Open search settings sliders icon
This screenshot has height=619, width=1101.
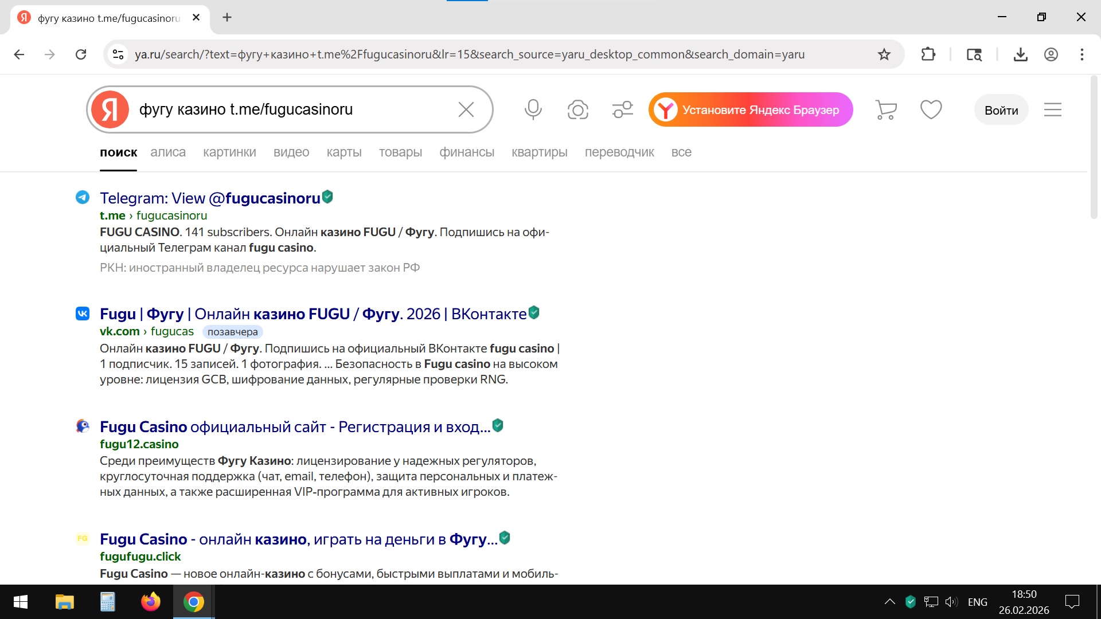(622, 109)
